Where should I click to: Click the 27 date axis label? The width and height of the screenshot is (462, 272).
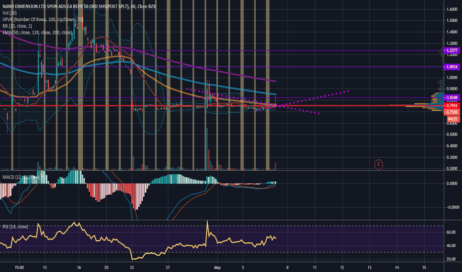(168, 268)
